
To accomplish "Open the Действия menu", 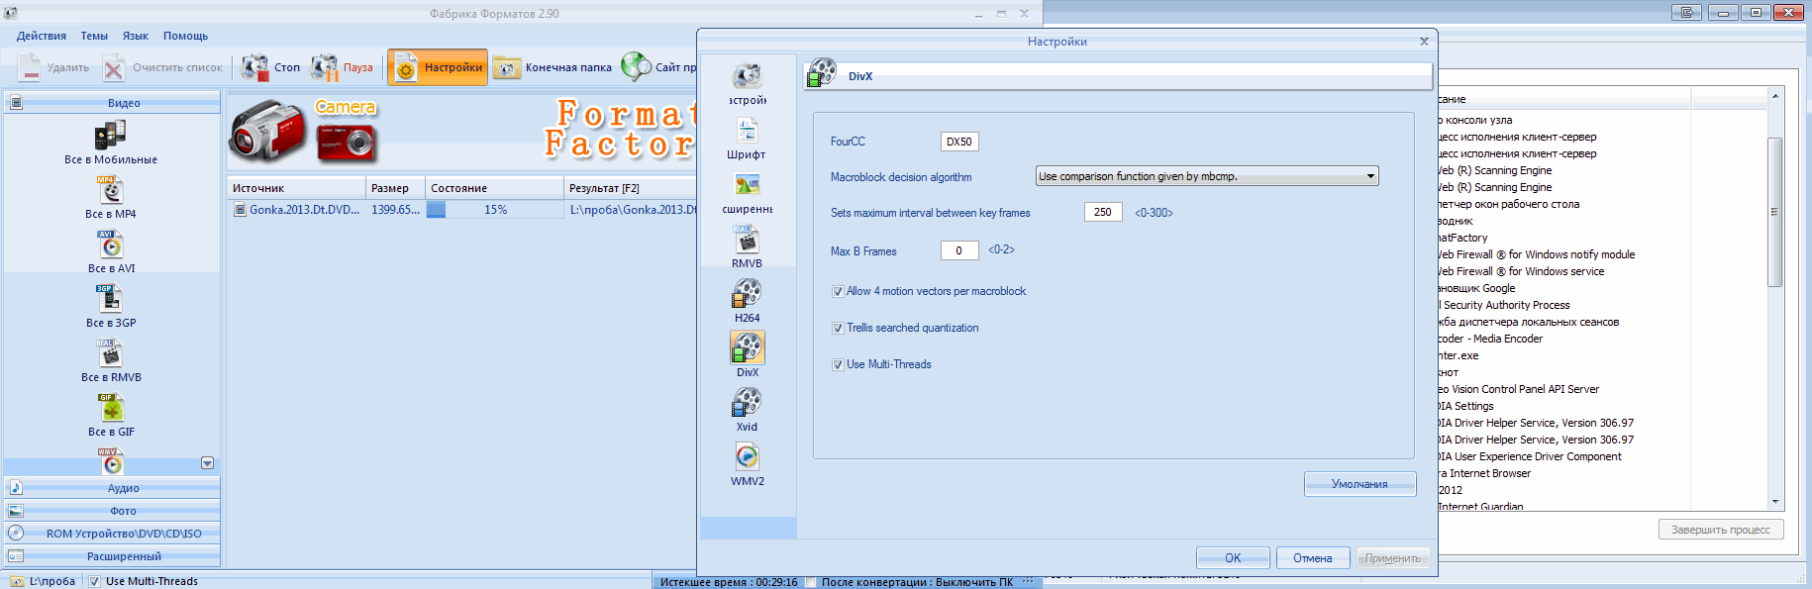I will [x=41, y=36].
